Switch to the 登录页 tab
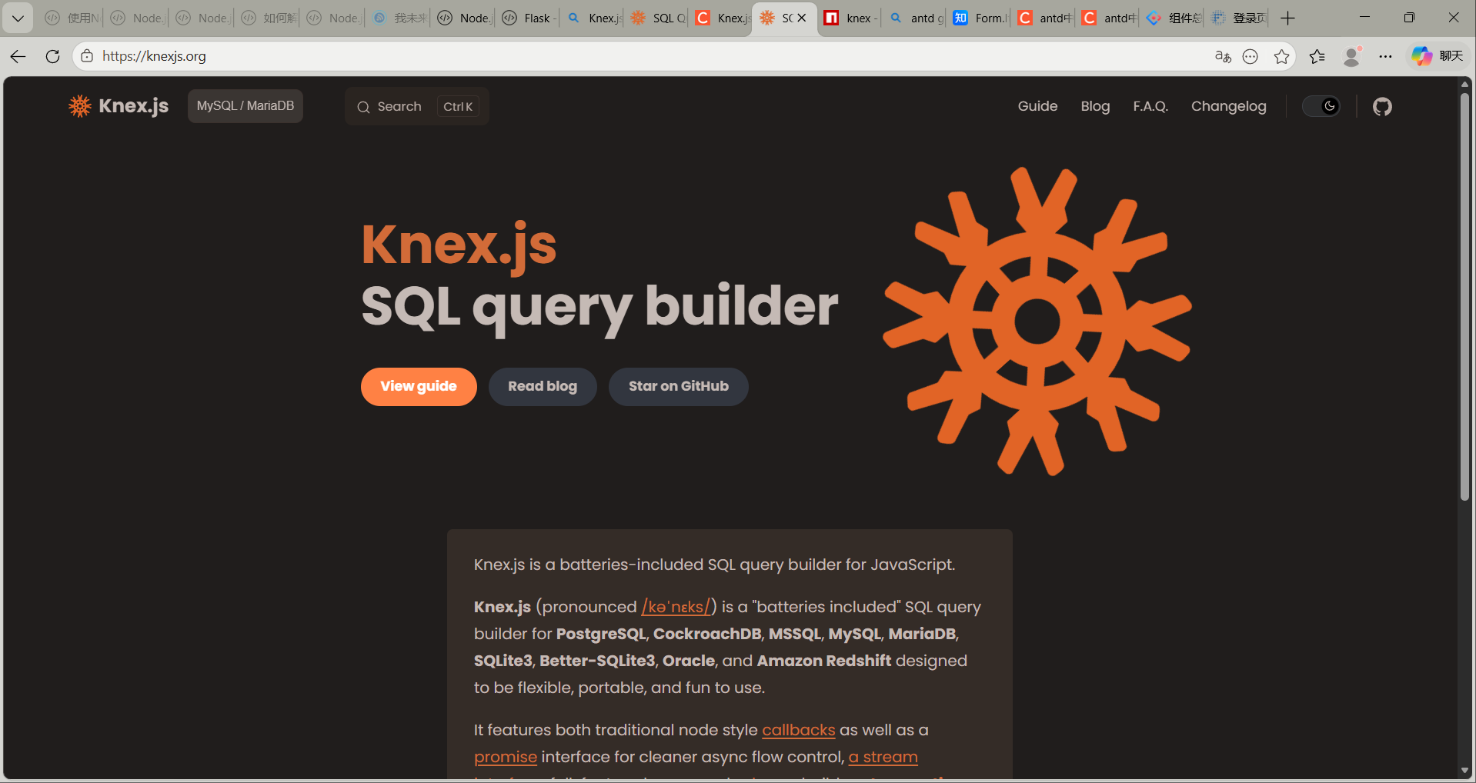Viewport: 1476px width, 783px height. tap(1237, 18)
